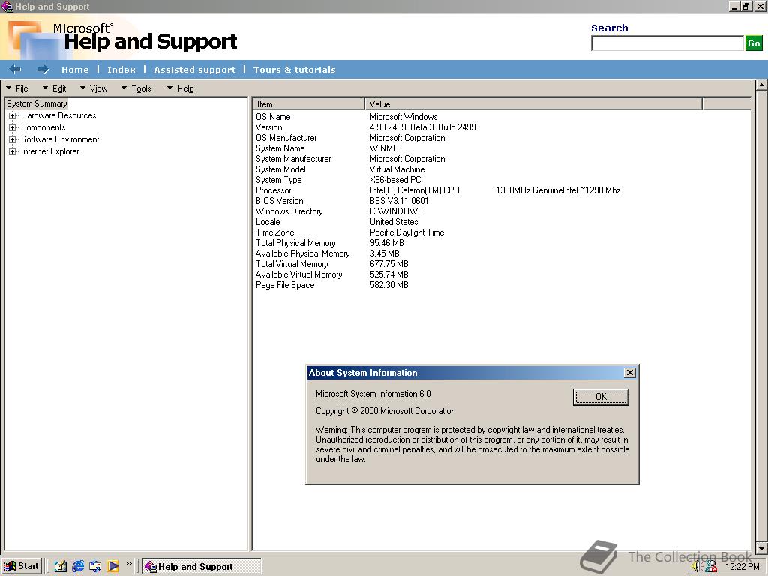768x576 pixels.
Task: Click the Help and Support taskbar button
Action: [201, 567]
